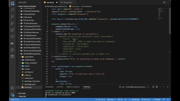Select the zsh - 20.BuildMongooseSchema terminal
This screenshot has width=180, height=101.
click(132, 87)
